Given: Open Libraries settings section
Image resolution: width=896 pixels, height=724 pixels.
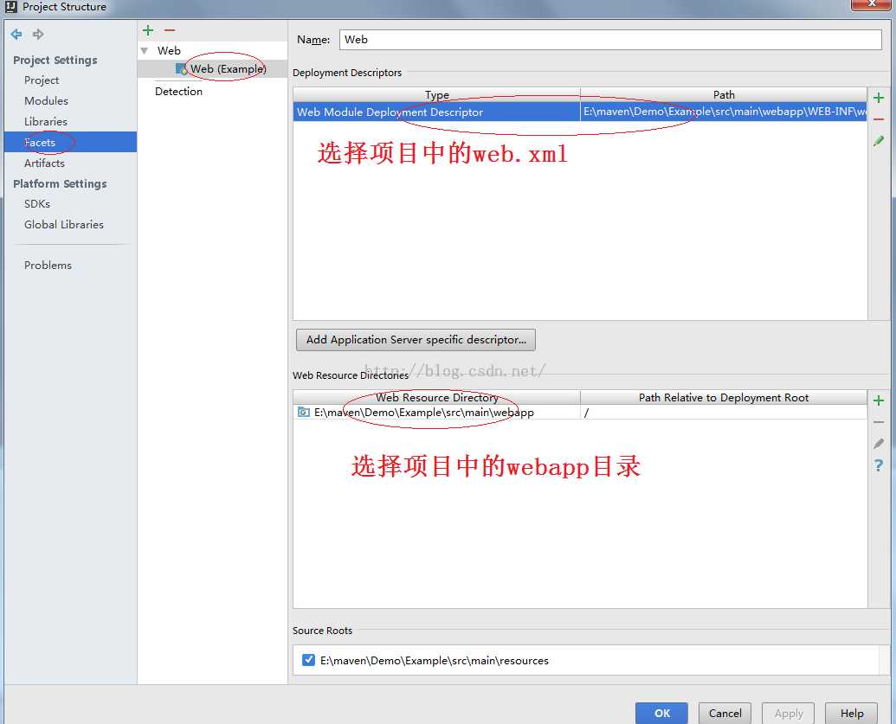Looking at the screenshot, I should tap(46, 122).
